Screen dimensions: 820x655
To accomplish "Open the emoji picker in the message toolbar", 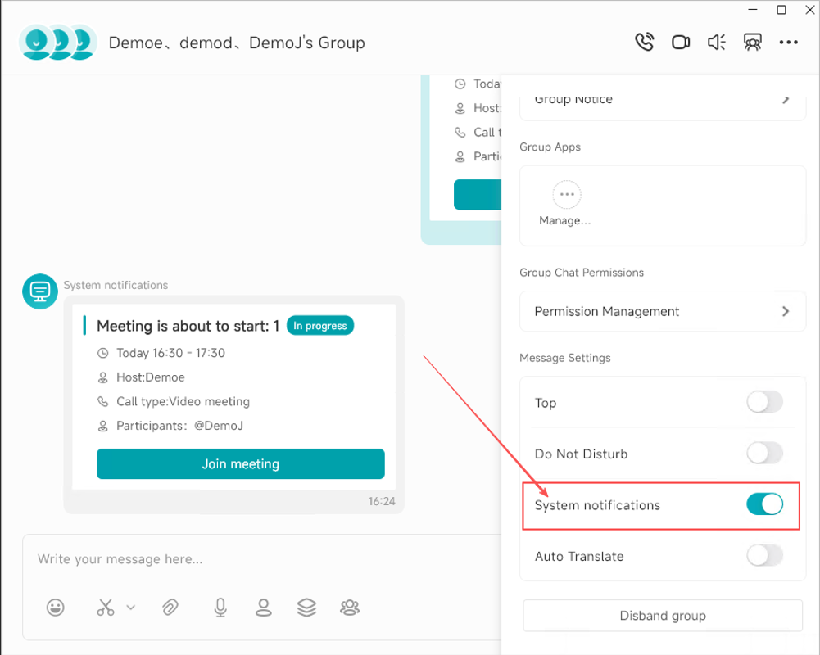I will [x=56, y=608].
